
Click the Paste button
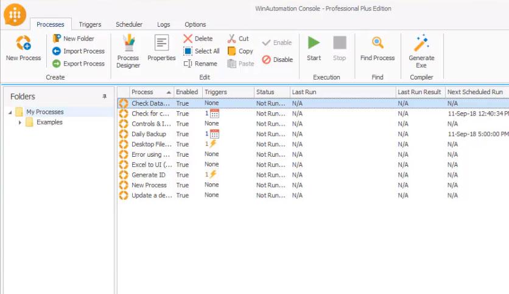[241, 64]
